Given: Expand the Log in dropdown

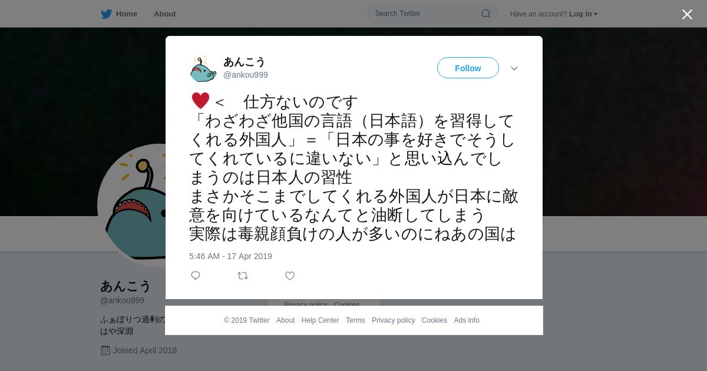Looking at the screenshot, I should point(583,14).
